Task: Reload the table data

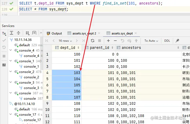Action: coord(93,41)
